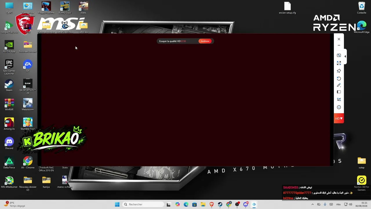Close the mirroring window from the side toolbar
This screenshot has height=209, width=371.
pyautogui.click(x=339, y=39)
